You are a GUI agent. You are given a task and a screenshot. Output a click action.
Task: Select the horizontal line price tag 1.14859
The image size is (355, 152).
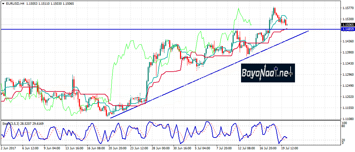347,30
